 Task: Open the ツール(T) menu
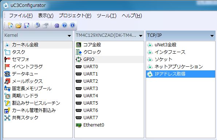(x=107, y=16)
